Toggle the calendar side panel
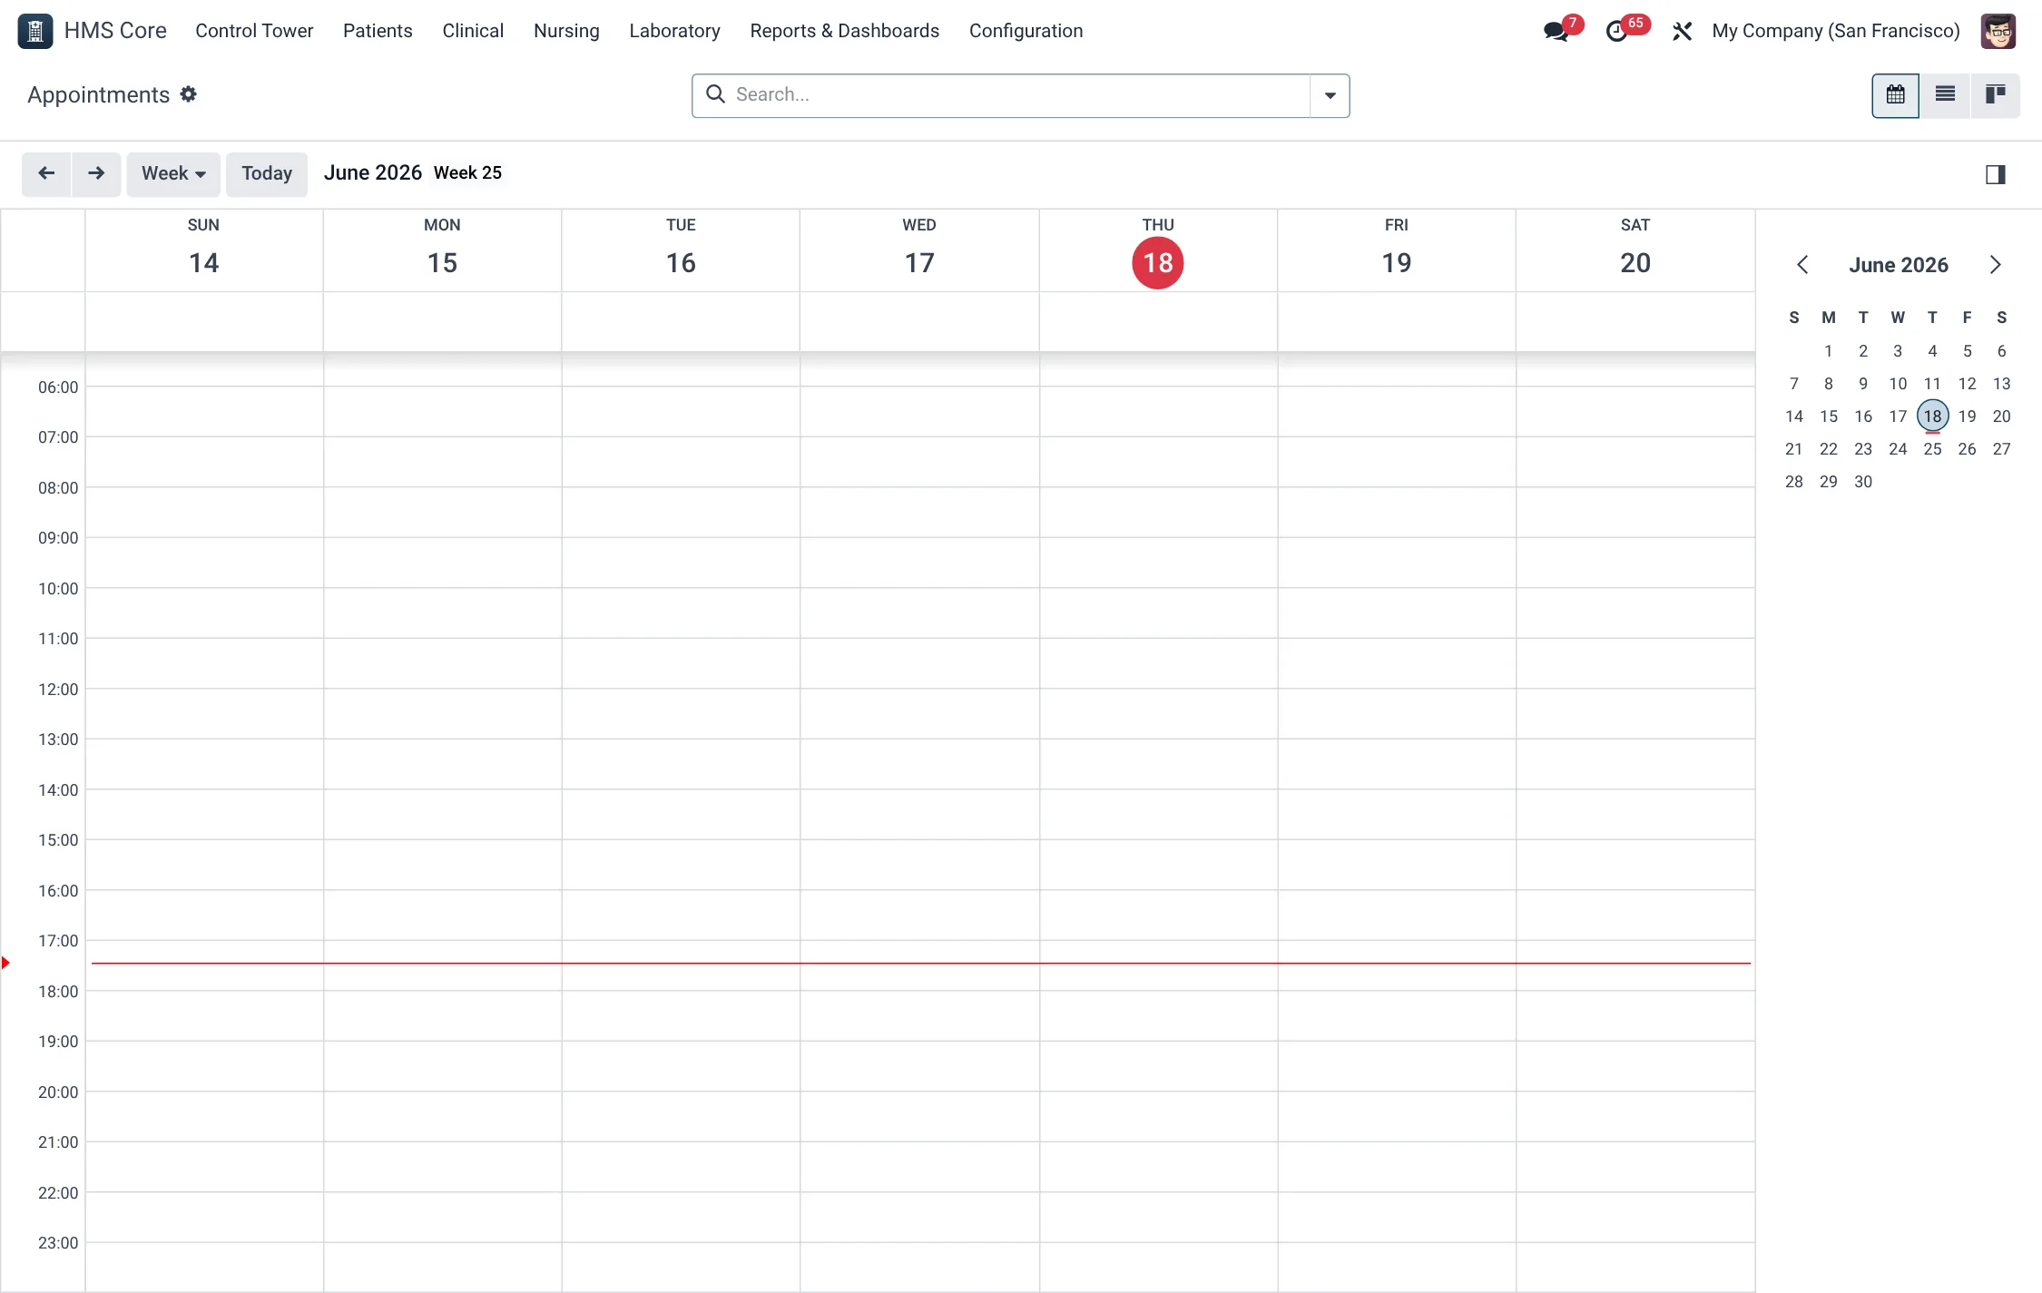 pos(1995,174)
